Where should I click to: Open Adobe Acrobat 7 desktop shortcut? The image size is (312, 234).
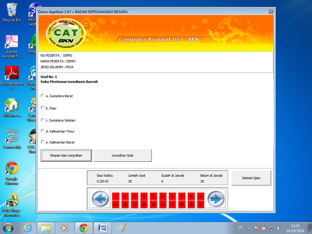click(x=12, y=47)
